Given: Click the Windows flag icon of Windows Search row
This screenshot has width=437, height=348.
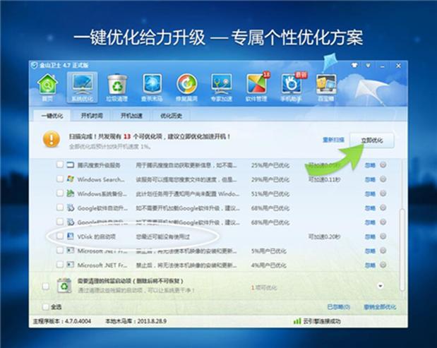Looking at the screenshot, I should coord(71,179).
